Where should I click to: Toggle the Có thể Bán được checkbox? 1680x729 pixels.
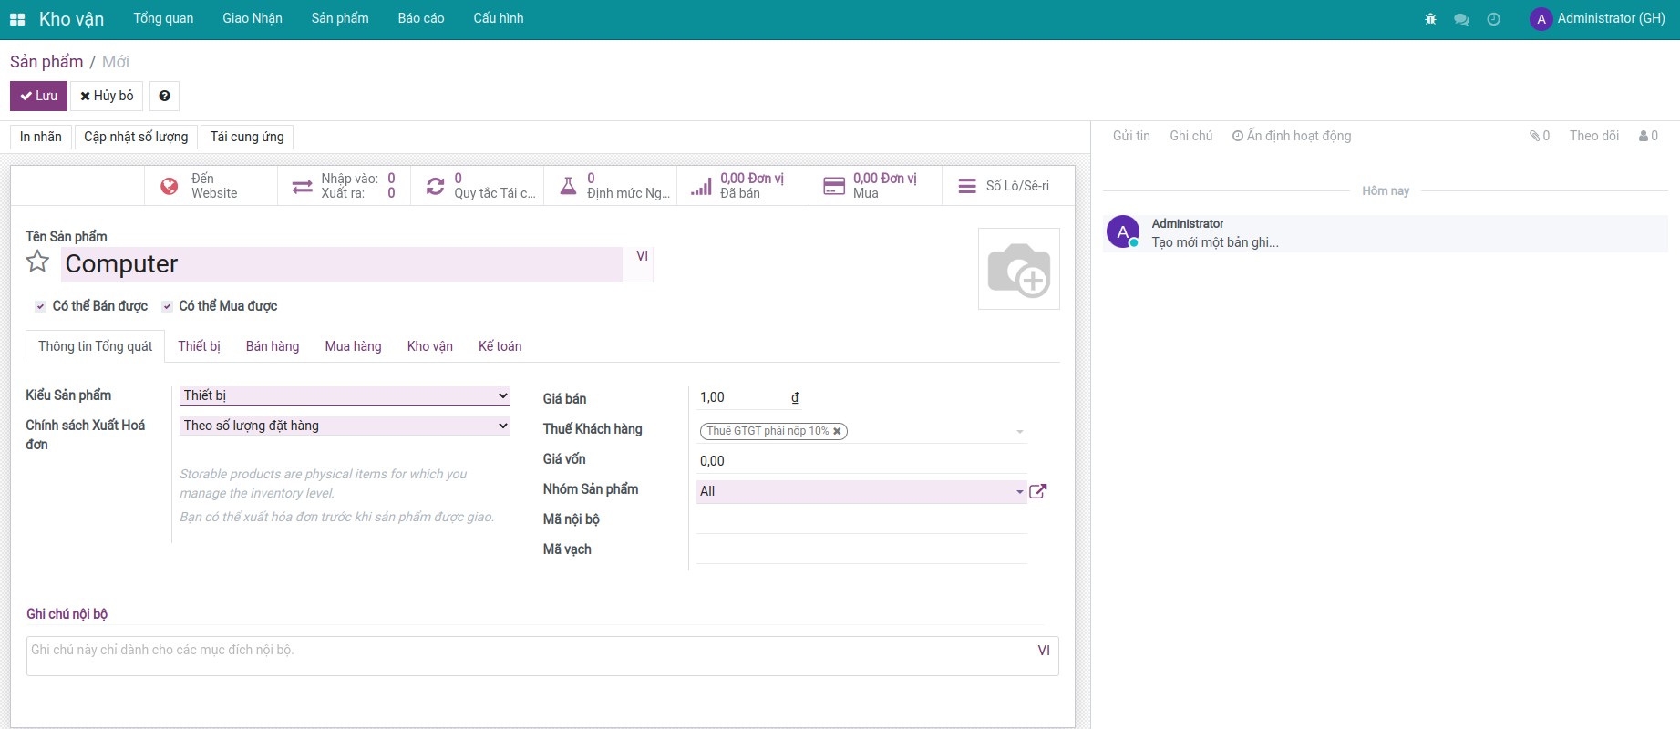tap(40, 306)
